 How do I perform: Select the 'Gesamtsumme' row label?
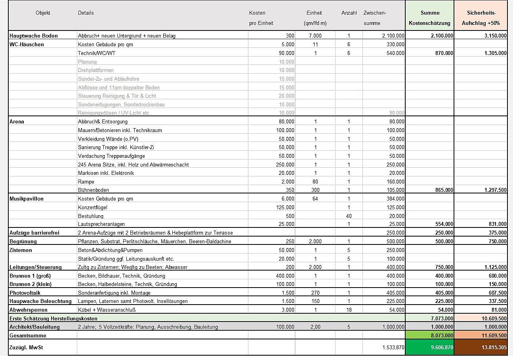pyautogui.click(x=28, y=335)
